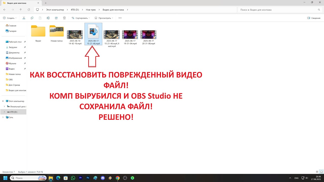Select video 2025-08-17 19-31-04.mp4
The width and height of the screenshot is (324, 182).
point(130,37)
